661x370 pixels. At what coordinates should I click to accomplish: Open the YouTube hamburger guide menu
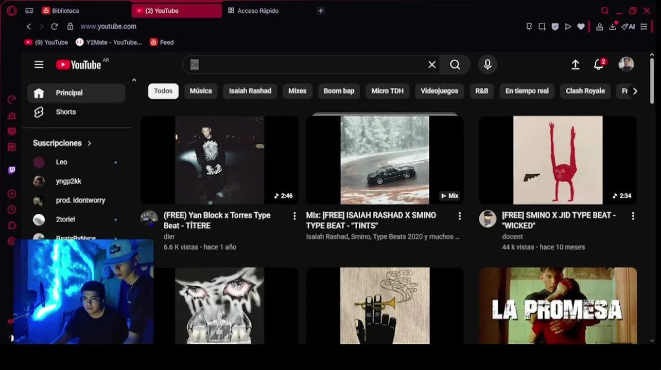pos(39,64)
